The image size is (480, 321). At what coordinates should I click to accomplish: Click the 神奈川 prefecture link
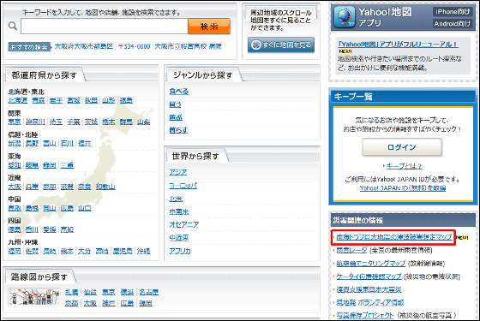point(35,122)
